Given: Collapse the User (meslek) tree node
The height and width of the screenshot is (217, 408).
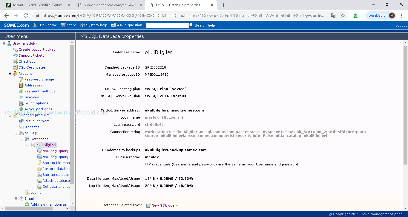Looking at the screenshot, I should [4, 44].
